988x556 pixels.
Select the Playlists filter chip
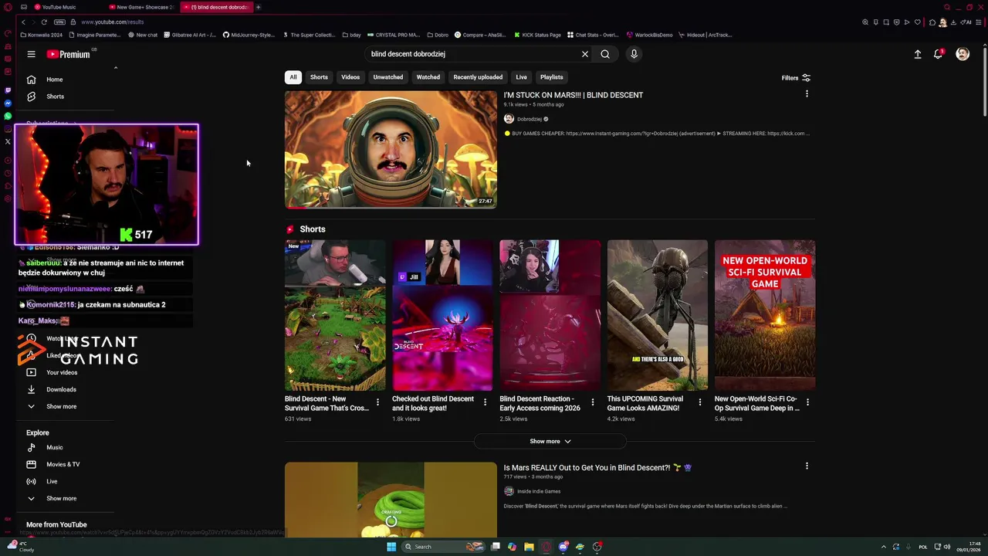552,77
